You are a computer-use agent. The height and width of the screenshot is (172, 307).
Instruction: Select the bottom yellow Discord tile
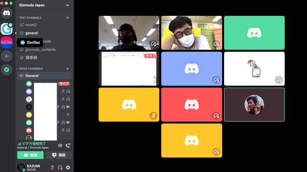191,140
